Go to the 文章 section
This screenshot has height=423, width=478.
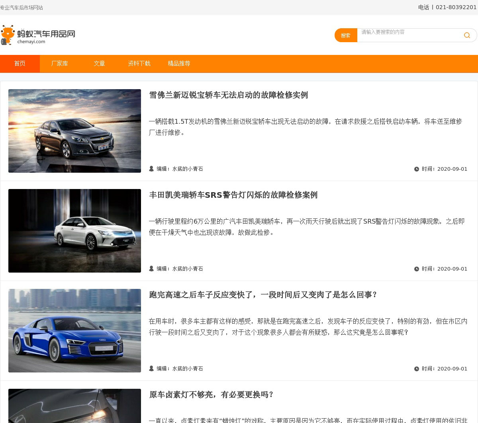click(x=100, y=64)
